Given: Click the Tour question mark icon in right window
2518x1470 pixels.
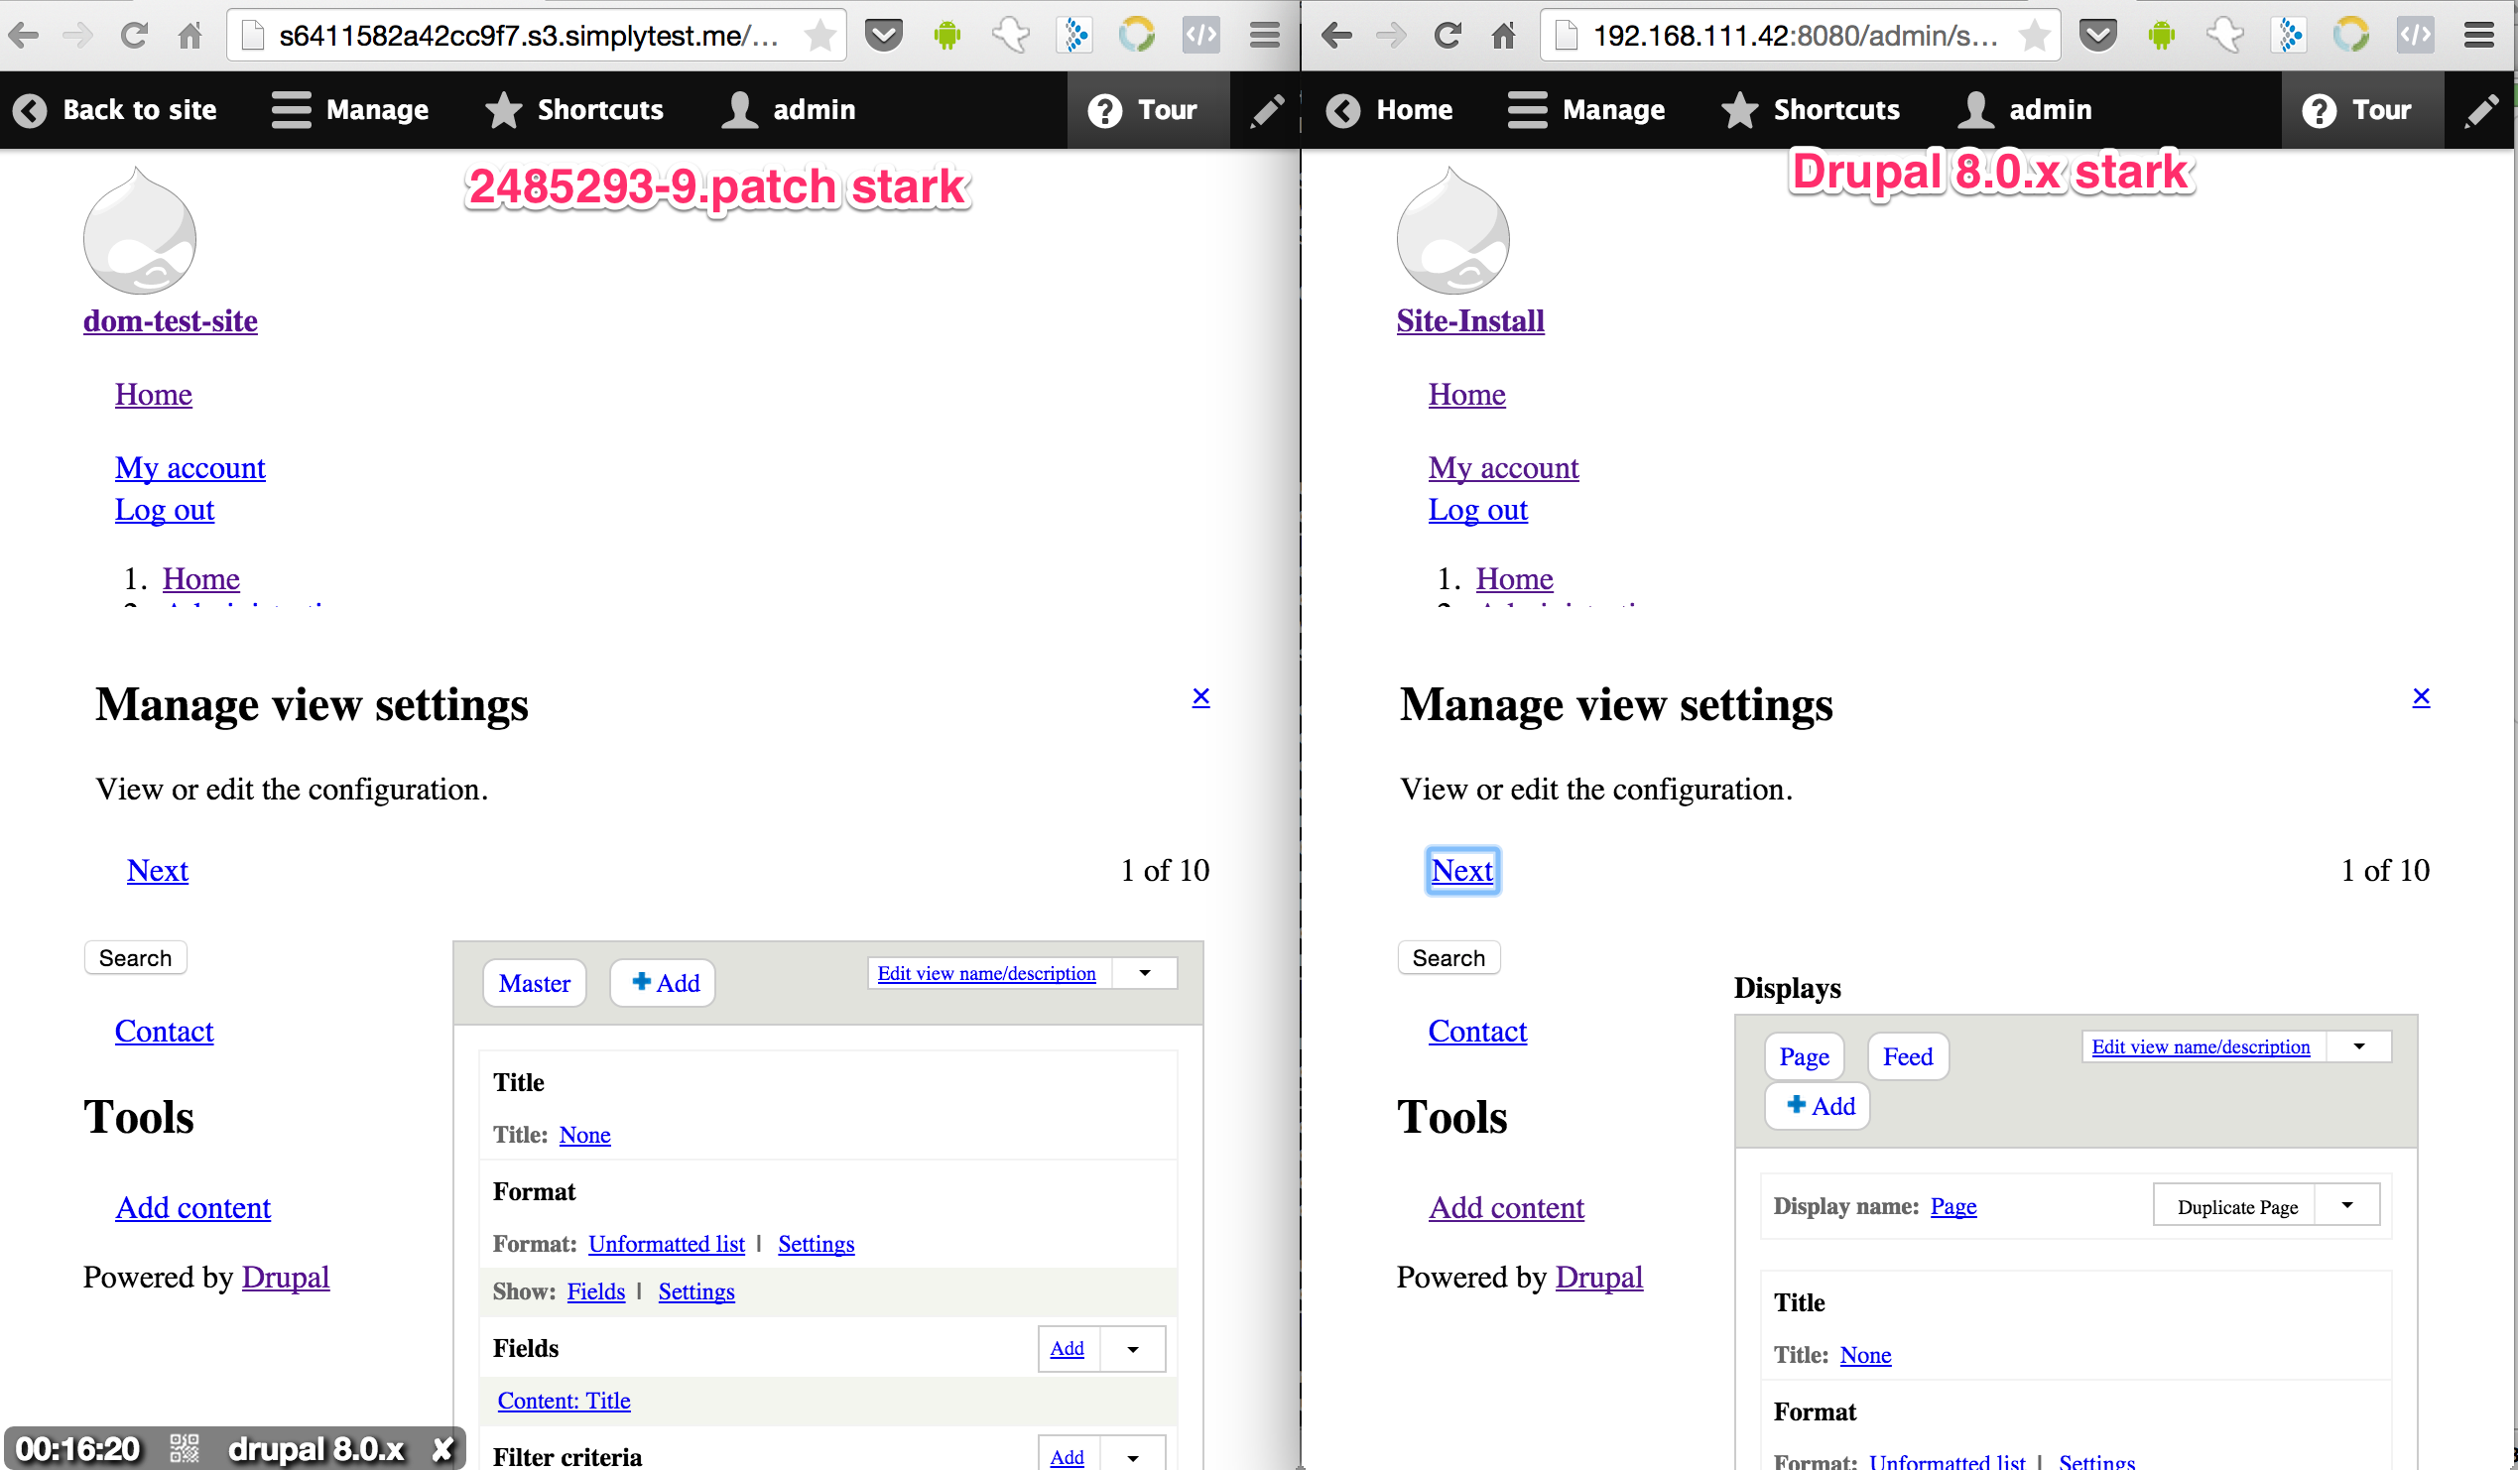Looking at the screenshot, I should click(2319, 110).
